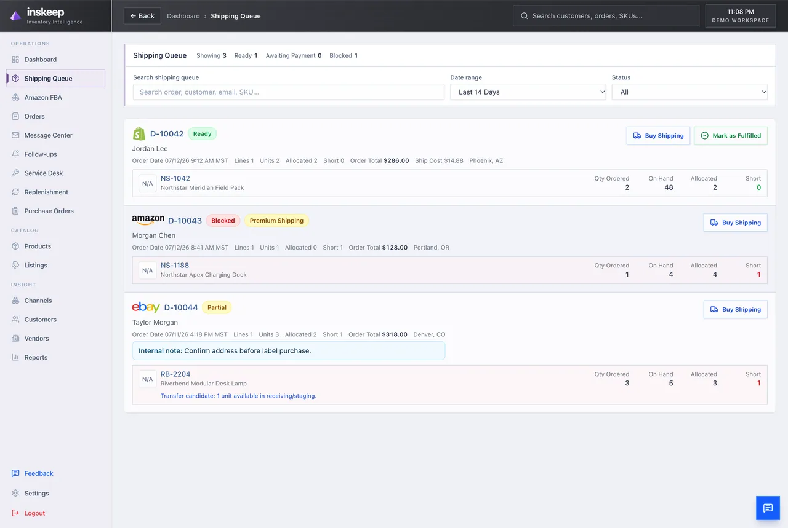Click the Orders sidebar icon

[x=15, y=116]
